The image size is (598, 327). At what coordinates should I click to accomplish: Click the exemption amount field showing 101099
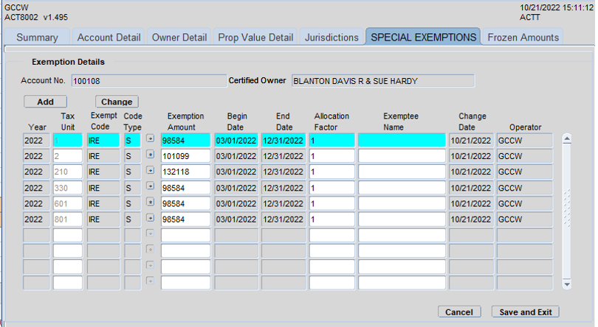coord(185,155)
